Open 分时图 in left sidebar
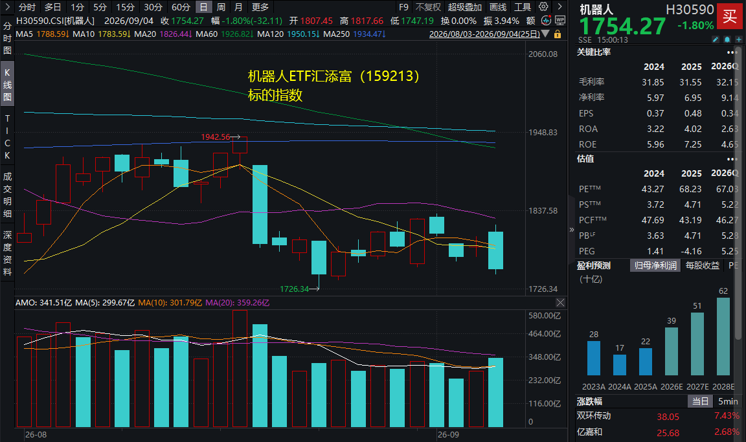The image size is (746, 442). click(7, 38)
